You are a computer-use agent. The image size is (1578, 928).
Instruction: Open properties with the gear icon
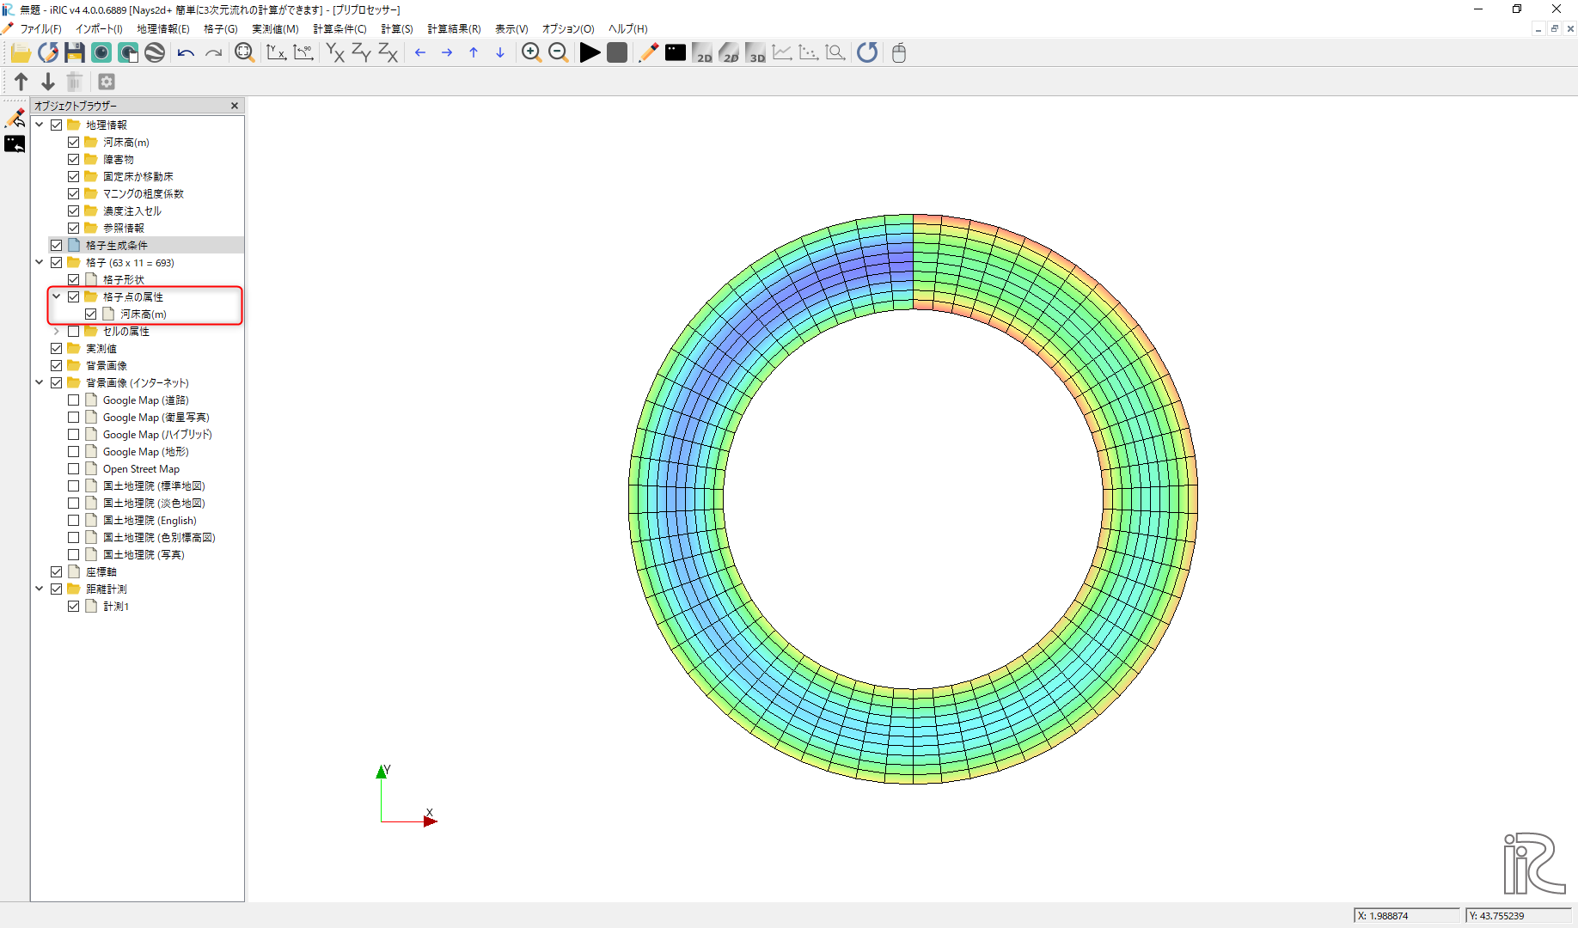[107, 82]
